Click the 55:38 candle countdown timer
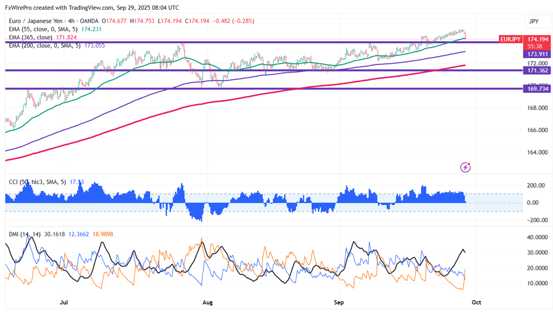 click(534, 46)
